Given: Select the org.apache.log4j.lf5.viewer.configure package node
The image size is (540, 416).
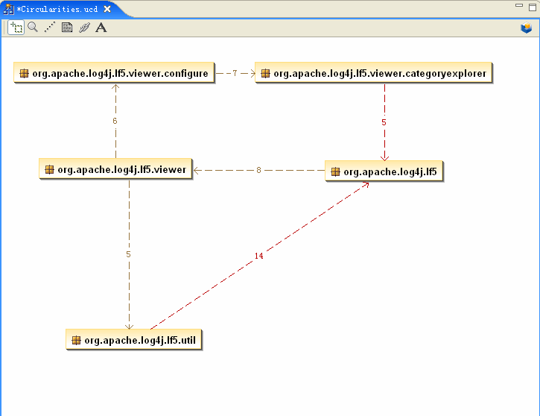Looking at the screenshot, I should tap(114, 73).
